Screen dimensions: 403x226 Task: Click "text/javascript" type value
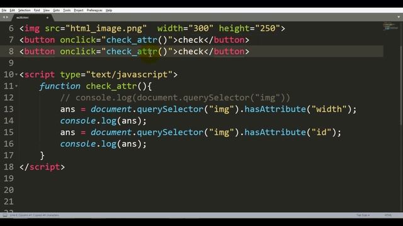coord(129,75)
